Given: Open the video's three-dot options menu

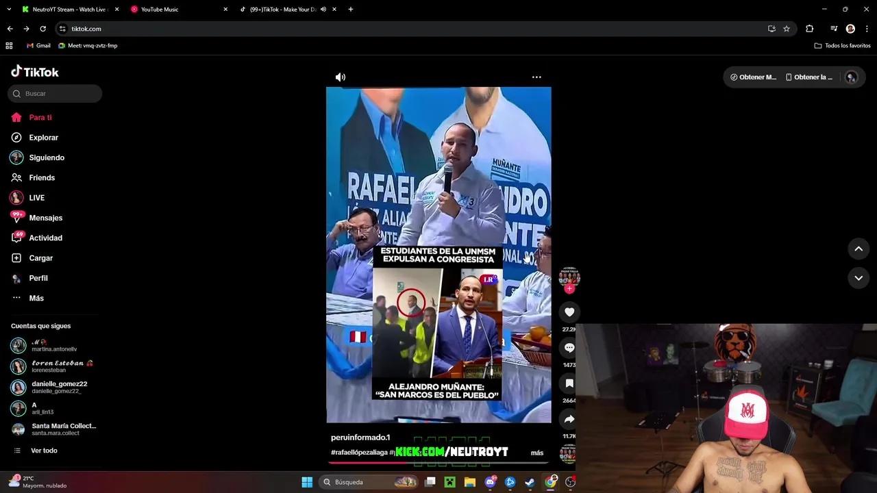Looking at the screenshot, I should coord(536,77).
